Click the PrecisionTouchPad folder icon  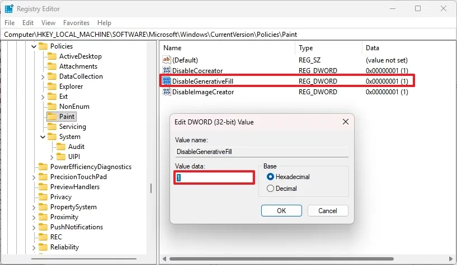coord(43,177)
